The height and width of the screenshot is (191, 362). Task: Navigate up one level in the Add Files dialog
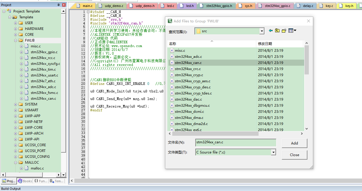pyautogui.click(x=277, y=30)
